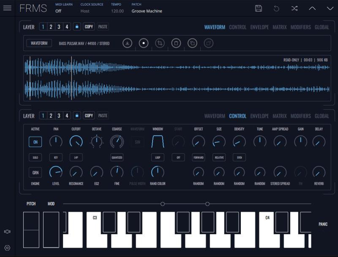This screenshot has width=338, height=257.
Task: Click the import sample download icon
Action: point(127,43)
